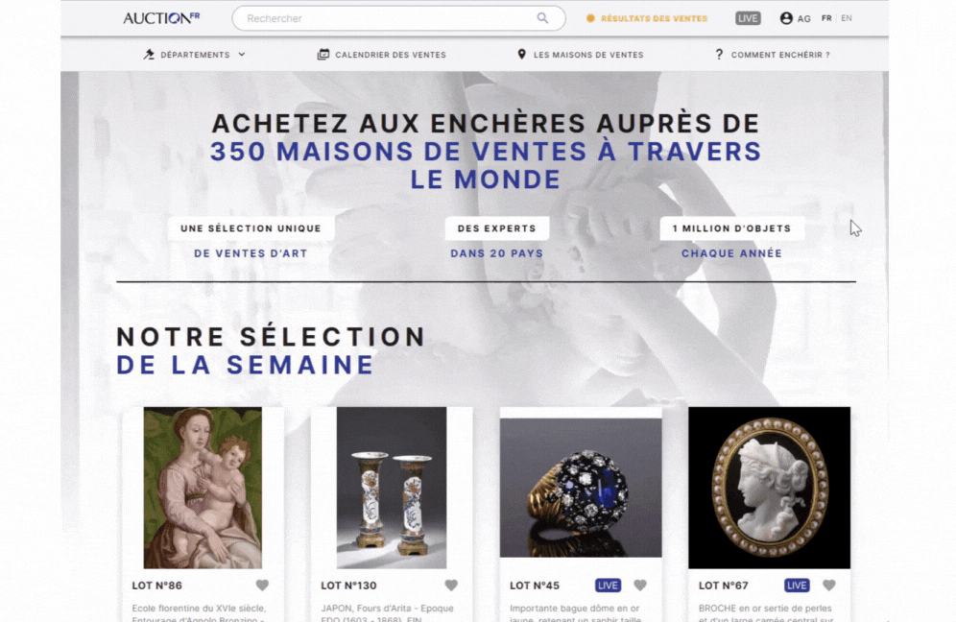Click the calendar icon beside Calendrier des ventes

point(323,55)
